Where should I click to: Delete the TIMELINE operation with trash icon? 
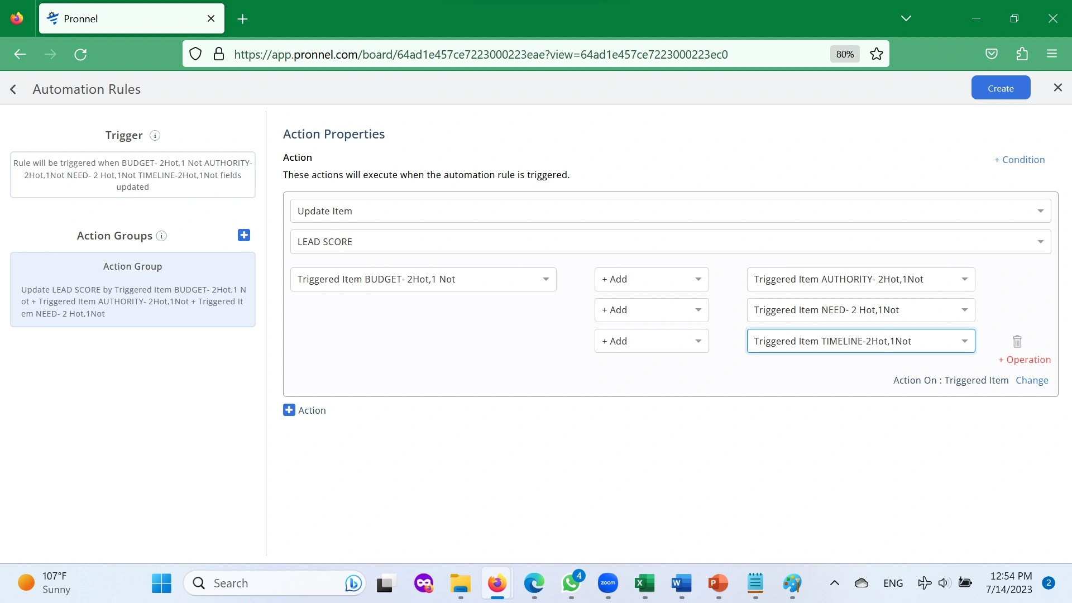click(x=1017, y=341)
